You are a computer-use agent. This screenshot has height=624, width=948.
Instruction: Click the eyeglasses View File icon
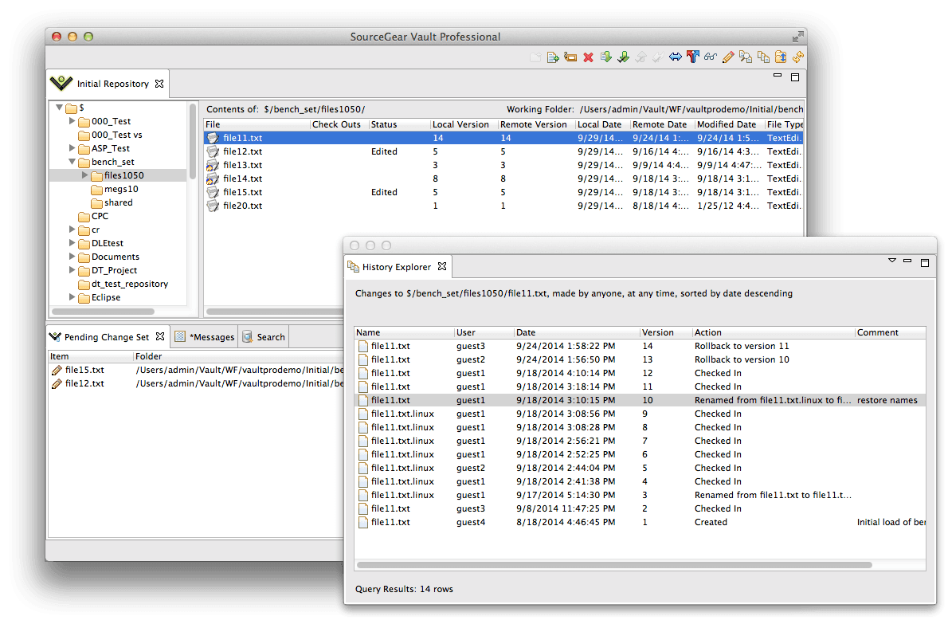pos(711,57)
